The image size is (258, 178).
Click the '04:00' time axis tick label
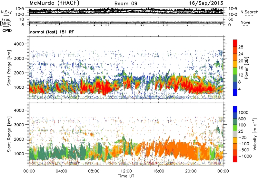pyautogui.click(x=62, y=171)
